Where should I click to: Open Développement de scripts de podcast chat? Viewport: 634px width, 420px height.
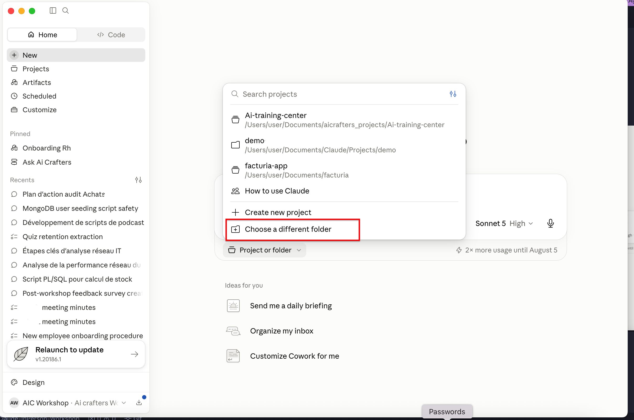[x=76, y=223]
